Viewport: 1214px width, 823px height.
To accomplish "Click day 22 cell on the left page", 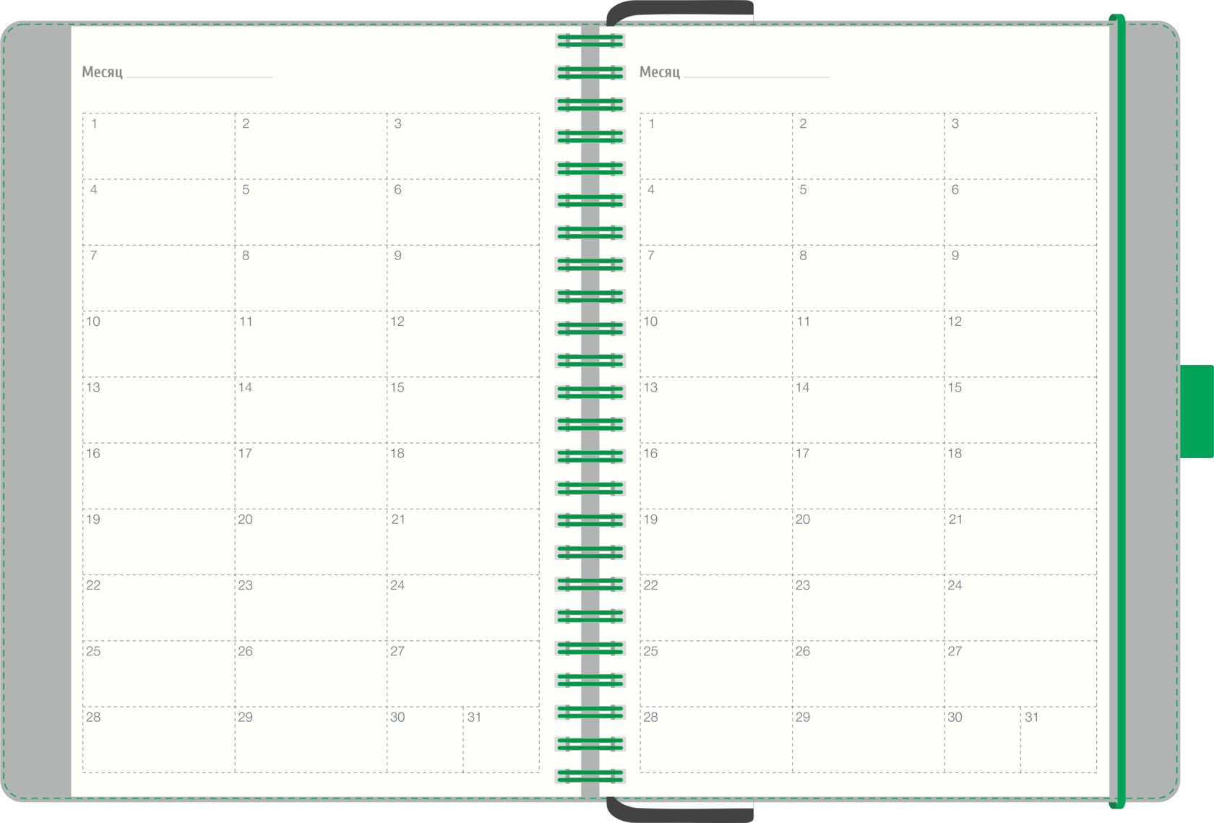I will 159,608.
